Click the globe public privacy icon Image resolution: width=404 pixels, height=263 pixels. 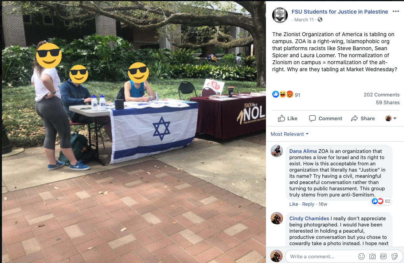coord(320,19)
